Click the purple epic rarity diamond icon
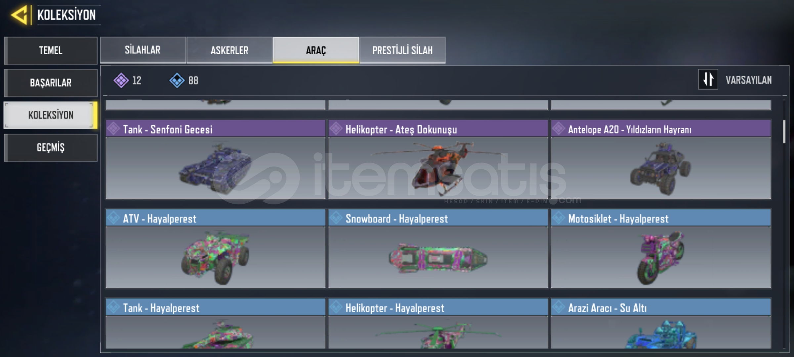The image size is (794, 357). click(x=121, y=80)
